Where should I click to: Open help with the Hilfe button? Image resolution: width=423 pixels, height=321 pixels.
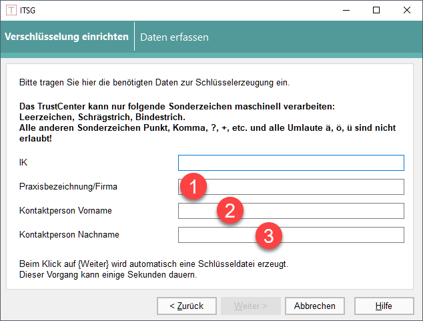384,306
